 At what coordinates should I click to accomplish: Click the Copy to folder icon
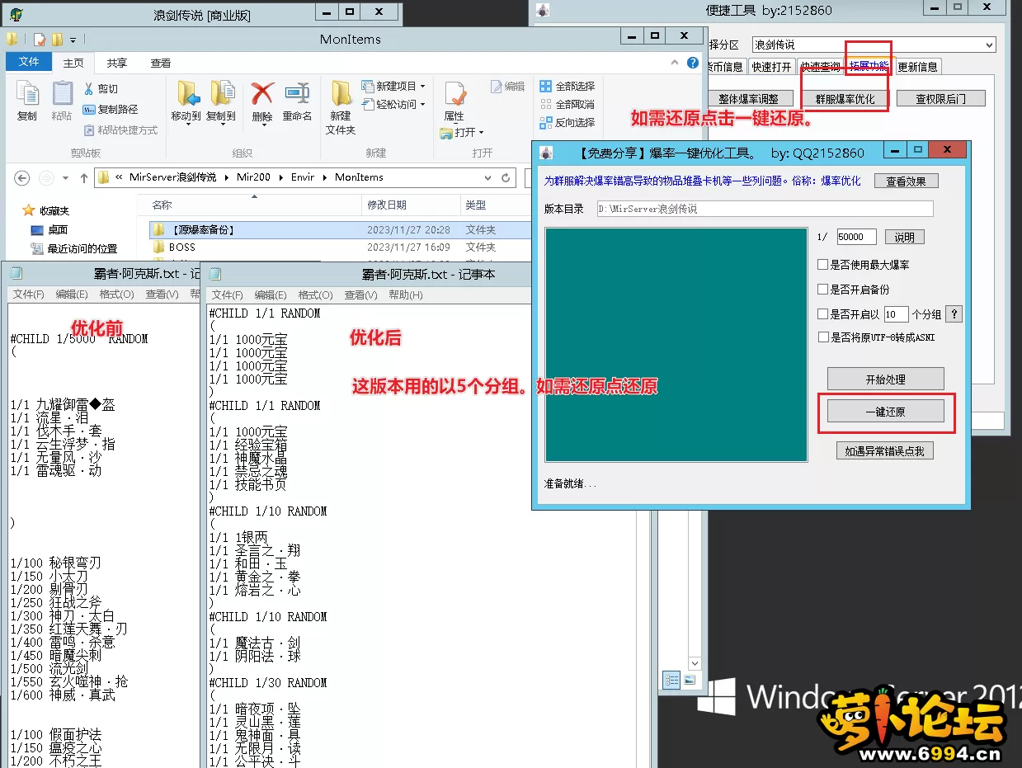(221, 93)
